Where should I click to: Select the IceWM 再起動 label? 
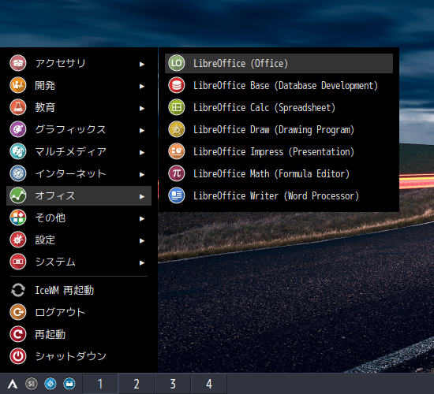(65, 290)
